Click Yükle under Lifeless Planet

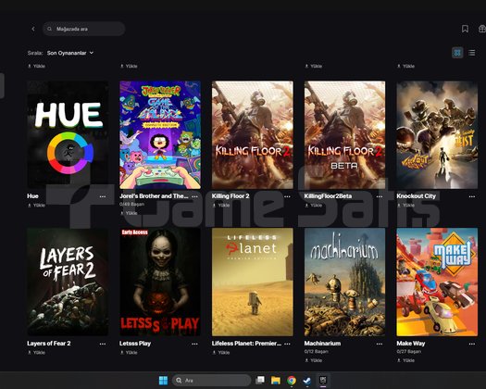221,353
